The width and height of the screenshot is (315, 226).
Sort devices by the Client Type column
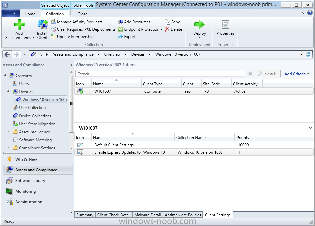pyautogui.click(x=161, y=84)
